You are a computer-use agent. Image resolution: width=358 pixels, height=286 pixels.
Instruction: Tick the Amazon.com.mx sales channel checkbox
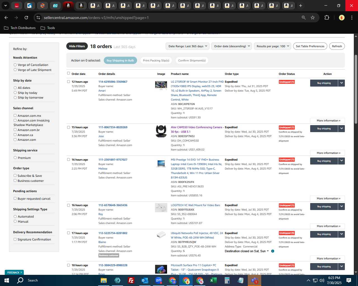15,115
